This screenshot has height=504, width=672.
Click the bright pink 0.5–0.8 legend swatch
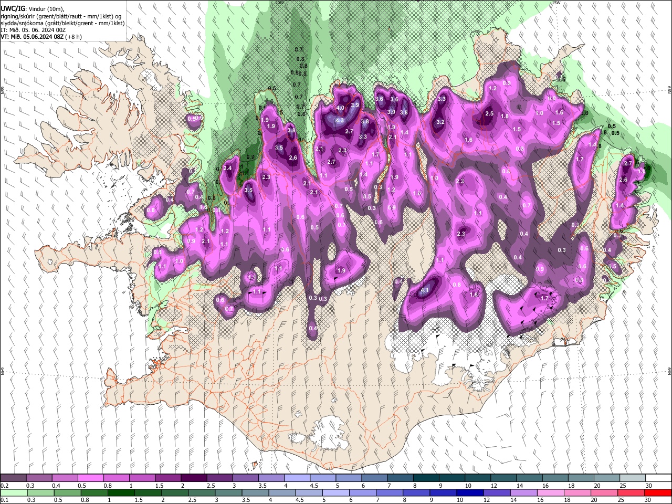90,478
